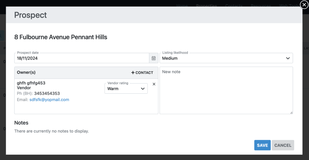Click into the New note text area
The image size is (309, 160).
point(226,90)
